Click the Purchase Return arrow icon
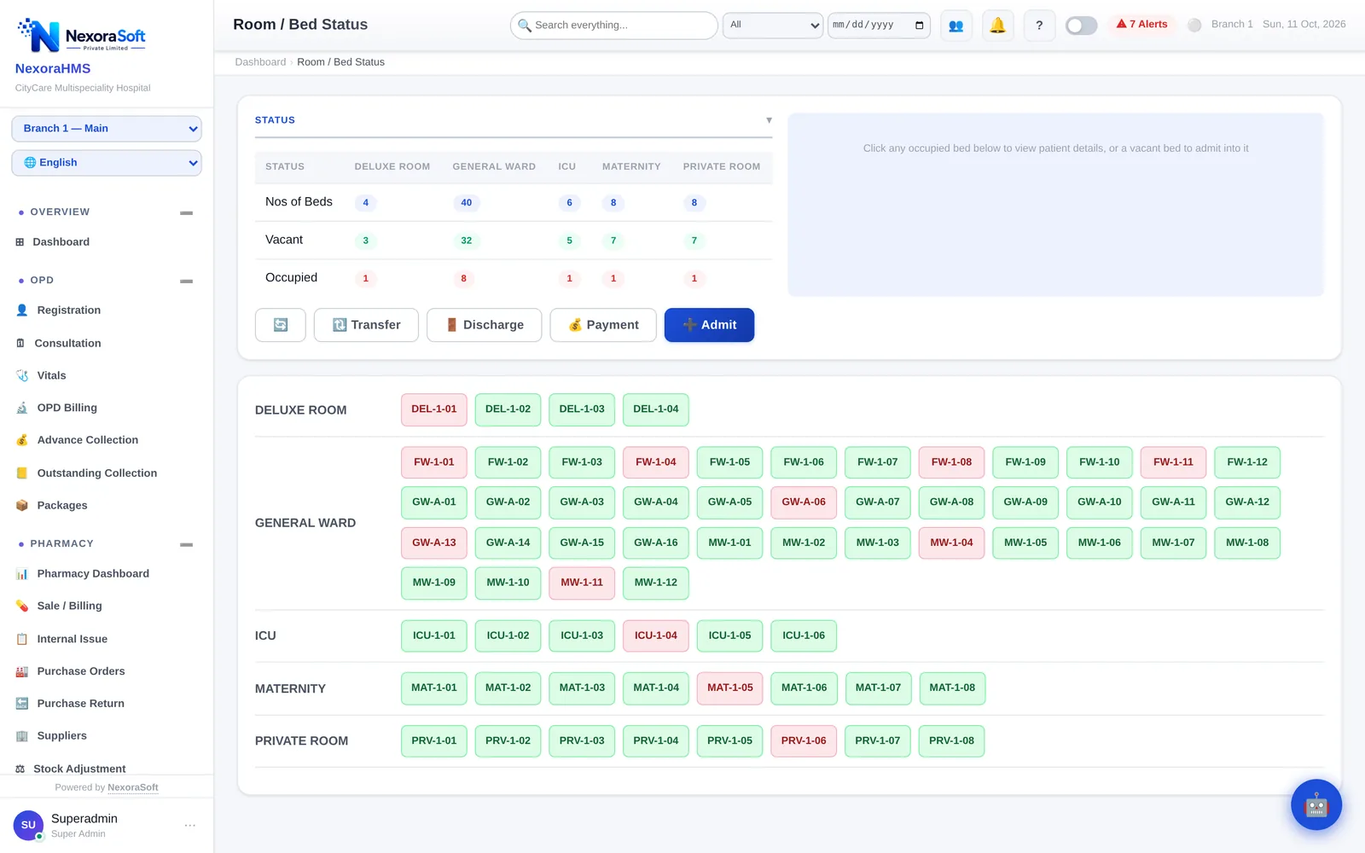This screenshot has height=853, width=1365. coord(22,704)
